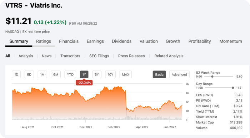The width and height of the screenshot is (250, 138).
Task: Choose the 6M chart range
Action: (56, 74)
